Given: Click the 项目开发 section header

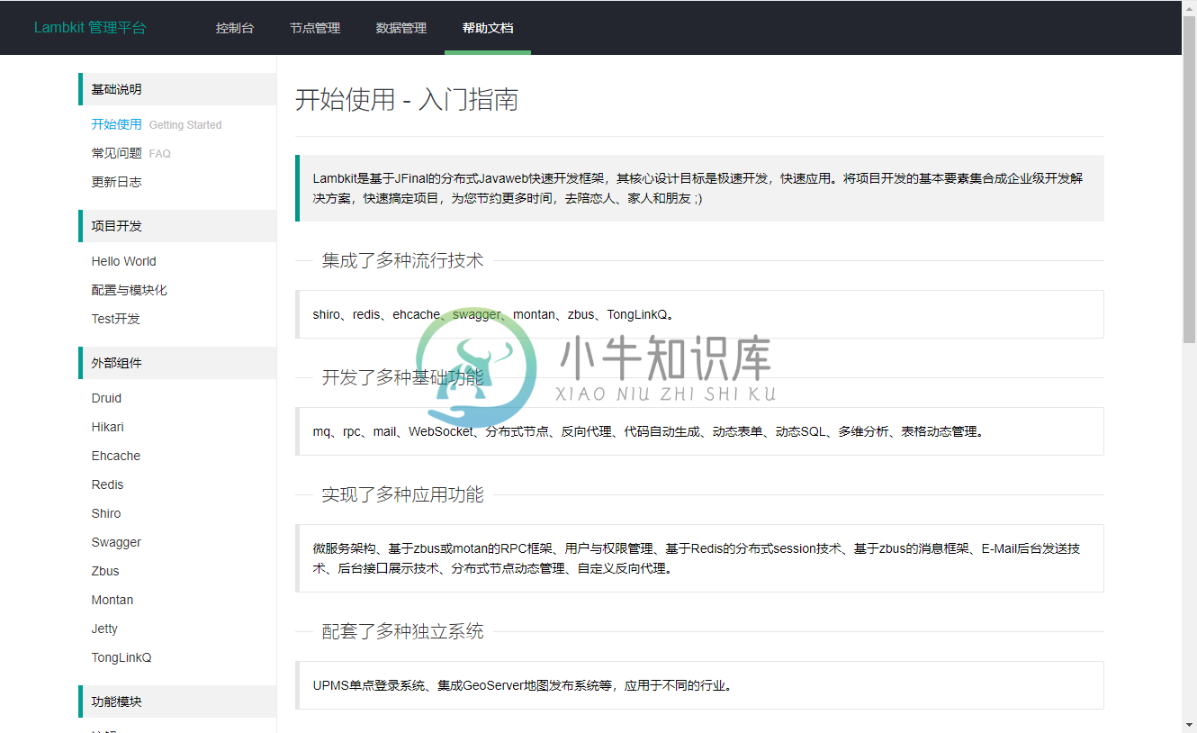Looking at the screenshot, I should tap(177, 226).
